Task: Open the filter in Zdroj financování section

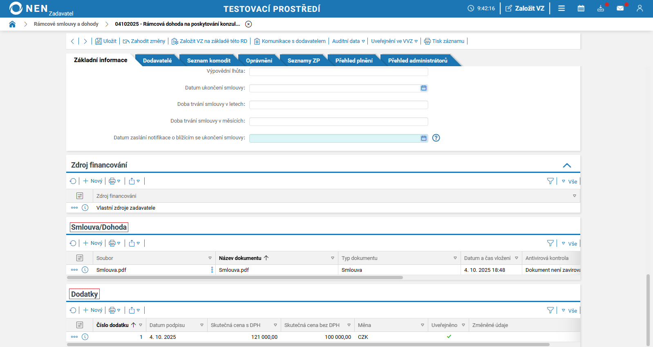Action: tap(550, 181)
